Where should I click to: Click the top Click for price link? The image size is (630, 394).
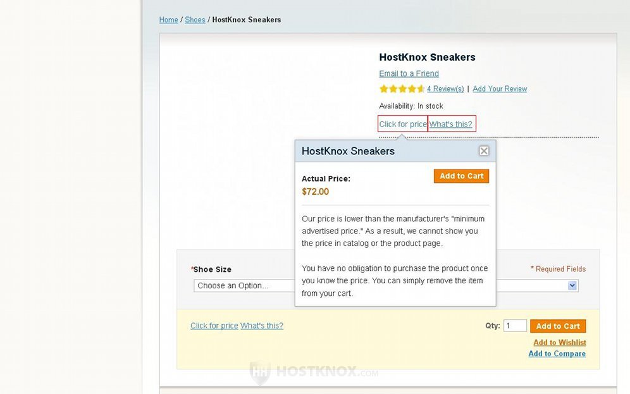(402, 124)
